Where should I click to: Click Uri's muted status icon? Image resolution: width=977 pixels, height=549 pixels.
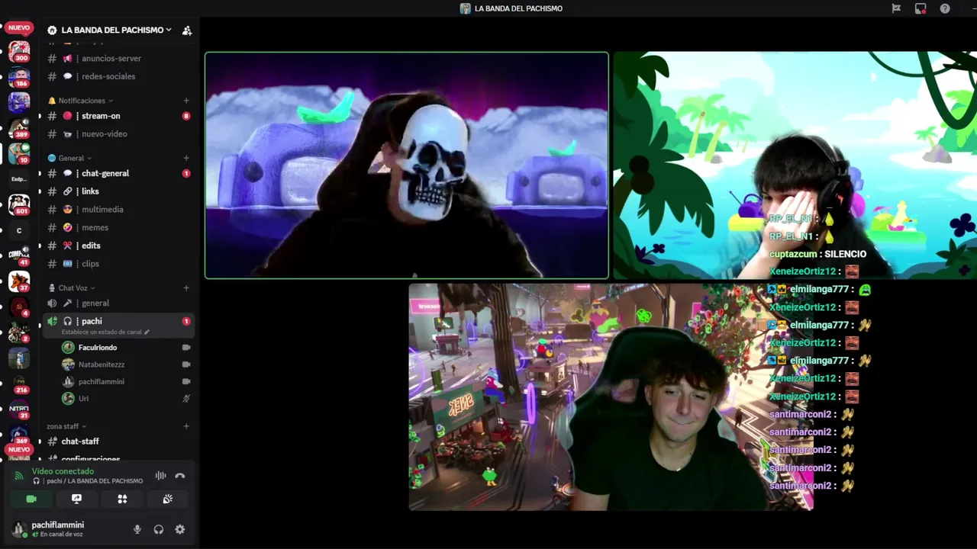(x=186, y=398)
